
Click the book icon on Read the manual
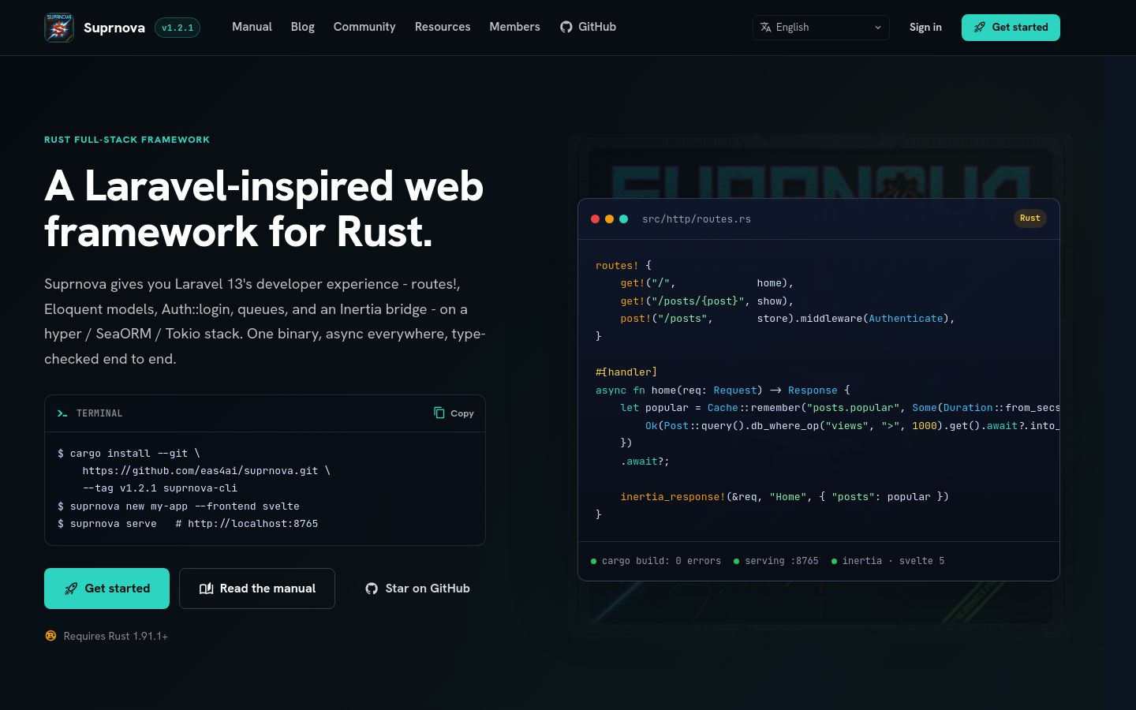click(207, 589)
